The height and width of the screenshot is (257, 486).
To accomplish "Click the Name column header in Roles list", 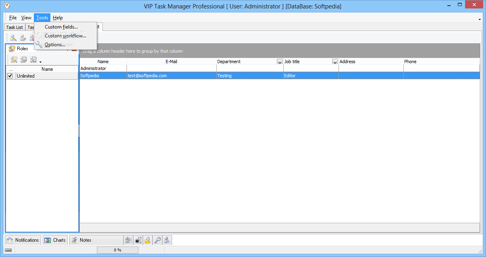I will pos(47,69).
